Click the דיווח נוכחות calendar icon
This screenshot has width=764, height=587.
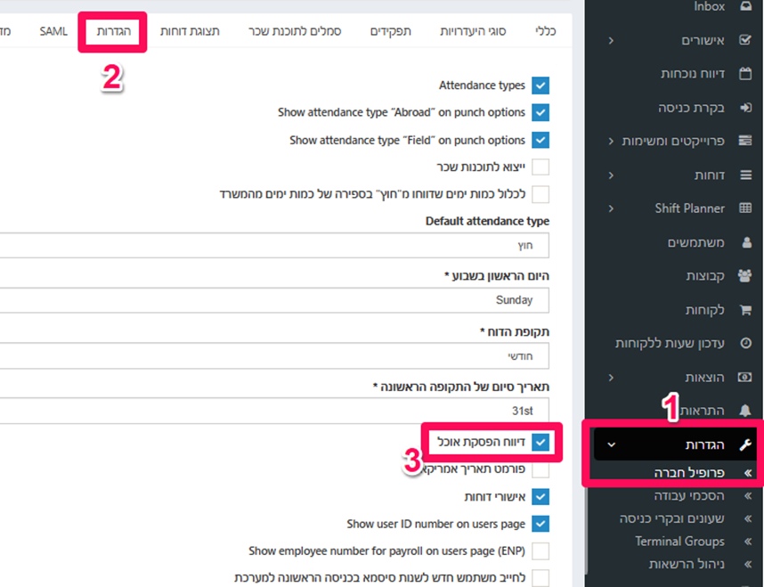(x=745, y=74)
